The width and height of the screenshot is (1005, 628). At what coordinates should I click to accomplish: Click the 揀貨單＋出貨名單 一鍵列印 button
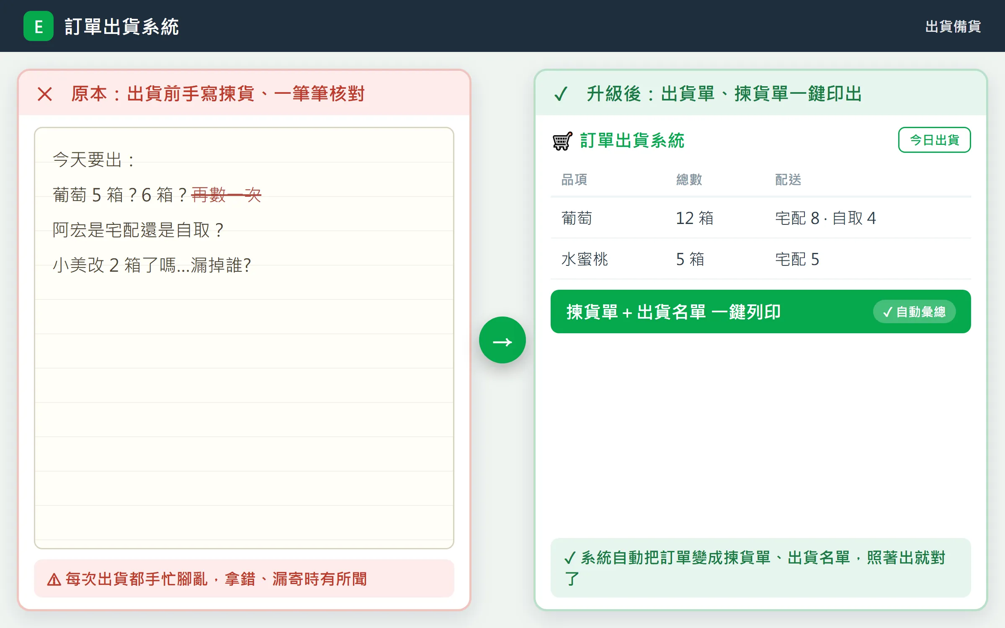(x=760, y=311)
